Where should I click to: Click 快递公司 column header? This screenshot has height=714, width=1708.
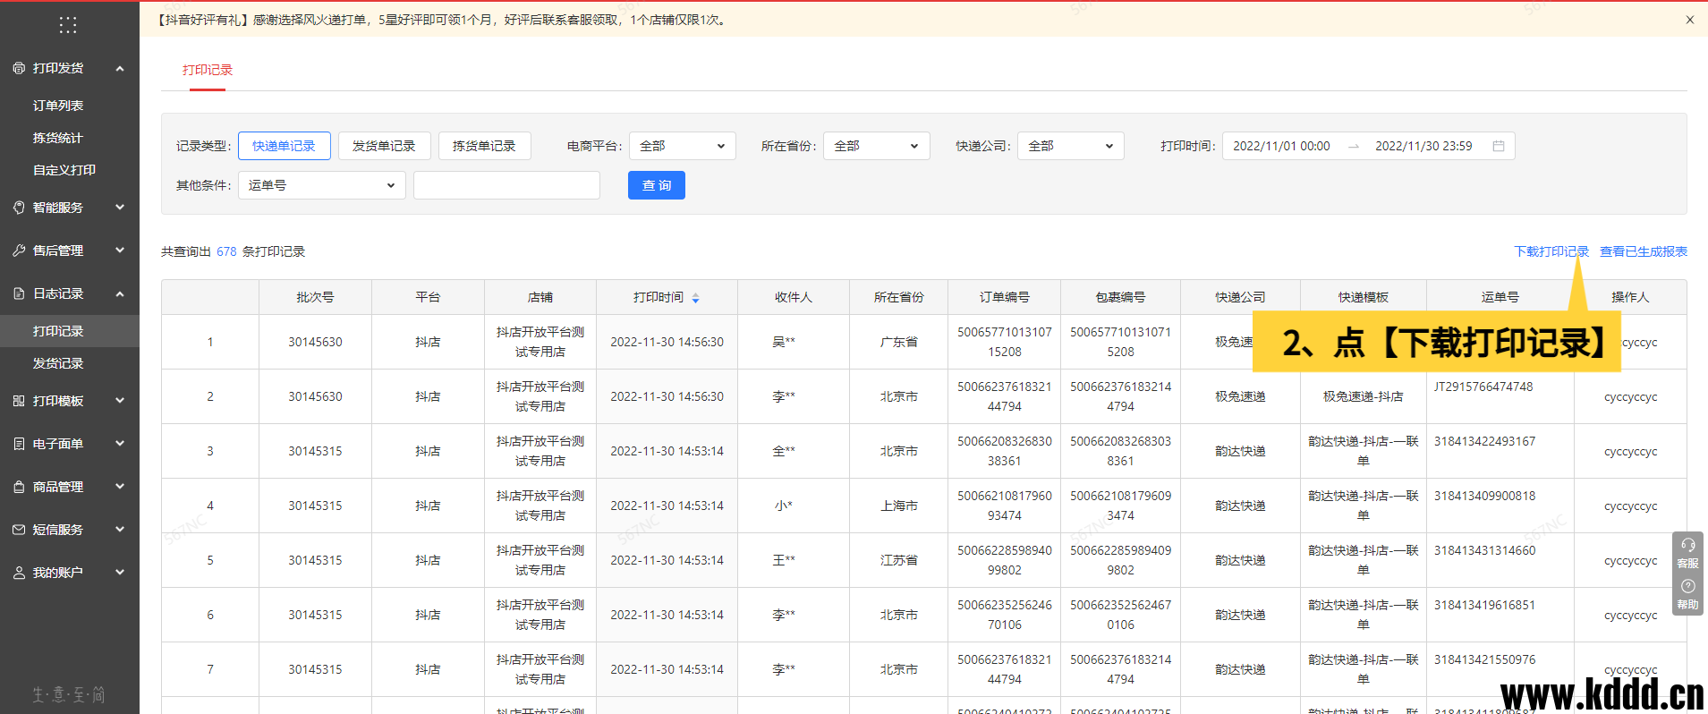[1240, 297]
